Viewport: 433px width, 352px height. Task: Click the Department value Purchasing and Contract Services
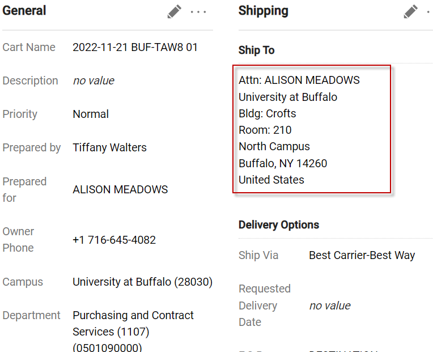(133, 323)
